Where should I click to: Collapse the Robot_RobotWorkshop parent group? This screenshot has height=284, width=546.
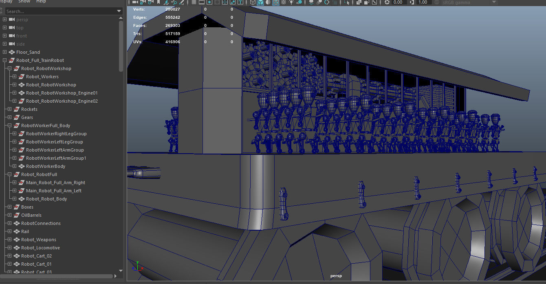9,68
